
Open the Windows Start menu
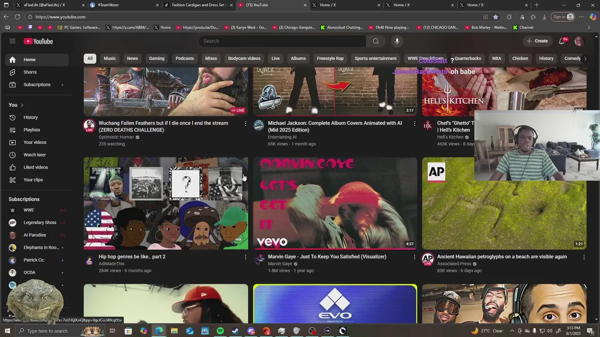7,331
